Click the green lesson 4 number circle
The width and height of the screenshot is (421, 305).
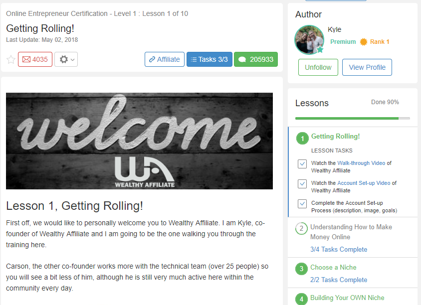pos(301,299)
